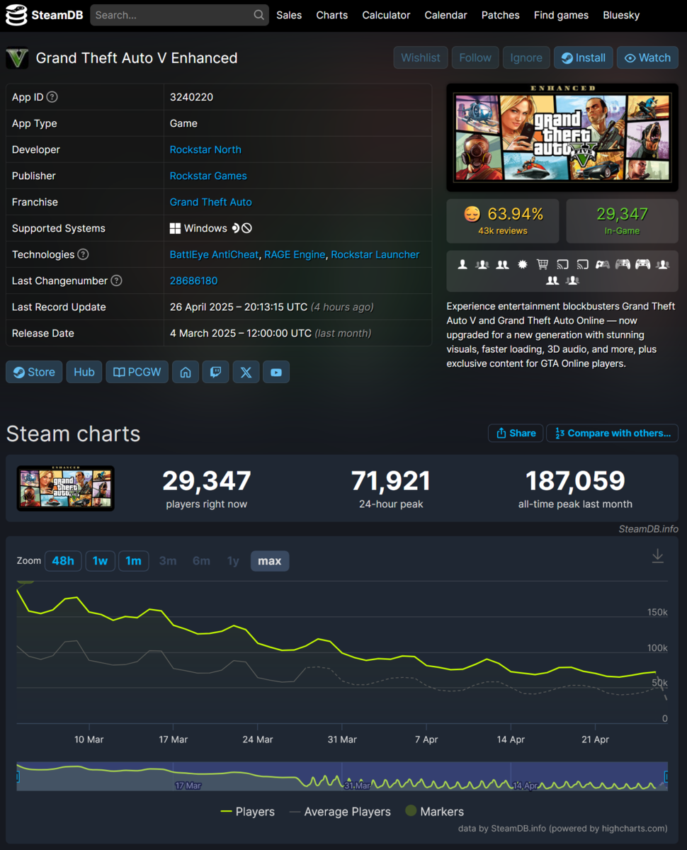Viewport: 687px width, 850px height.
Task: Click the Share button above the chart
Action: (516, 433)
